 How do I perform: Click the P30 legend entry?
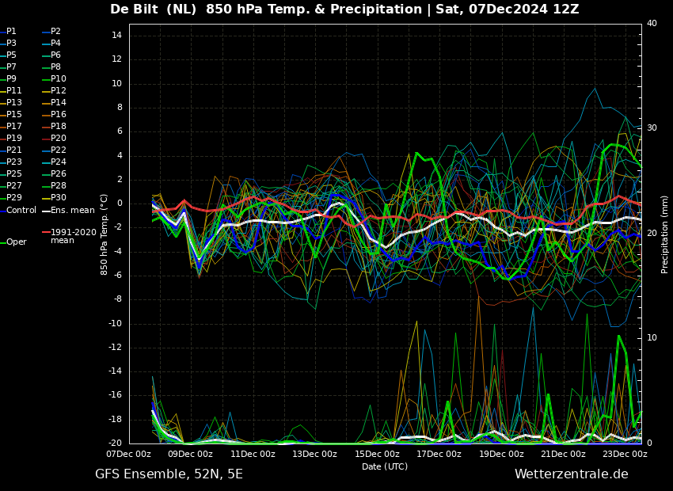59,198
